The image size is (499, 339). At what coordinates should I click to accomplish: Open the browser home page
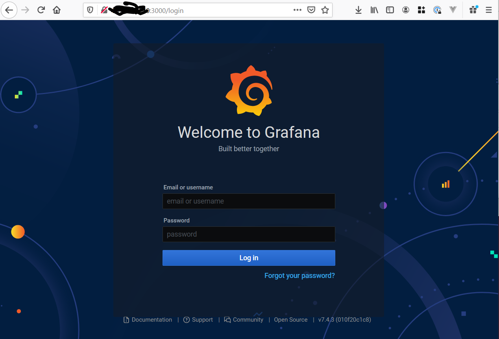click(x=57, y=10)
